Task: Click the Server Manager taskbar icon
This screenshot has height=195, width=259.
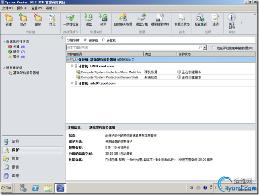Action: [23, 188]
